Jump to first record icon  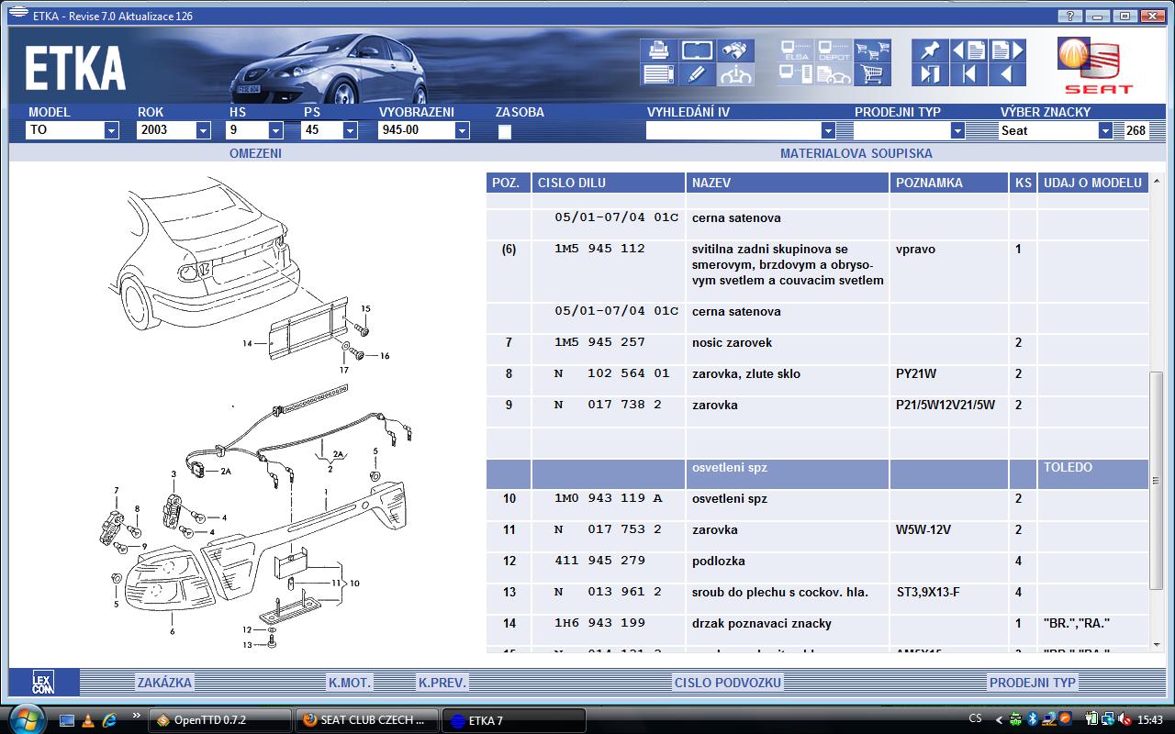click(x=968, y=74)
